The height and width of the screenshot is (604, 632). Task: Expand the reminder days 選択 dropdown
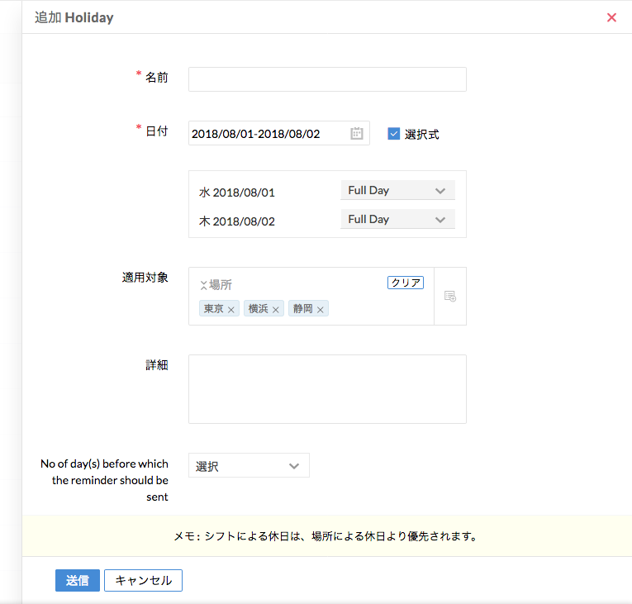(249, 466)
